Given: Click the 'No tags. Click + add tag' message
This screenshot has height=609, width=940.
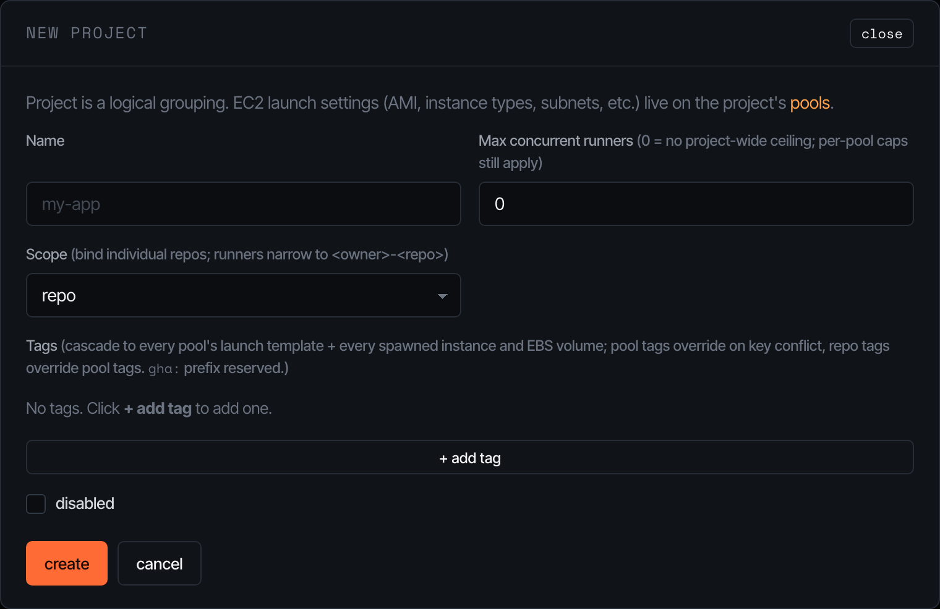Looking at the screenshot, I should (x=149, y=408).
